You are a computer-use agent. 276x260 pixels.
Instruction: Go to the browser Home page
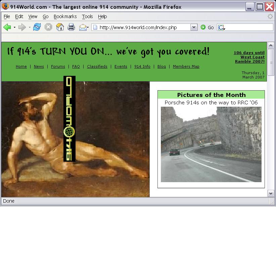point(60,28)
